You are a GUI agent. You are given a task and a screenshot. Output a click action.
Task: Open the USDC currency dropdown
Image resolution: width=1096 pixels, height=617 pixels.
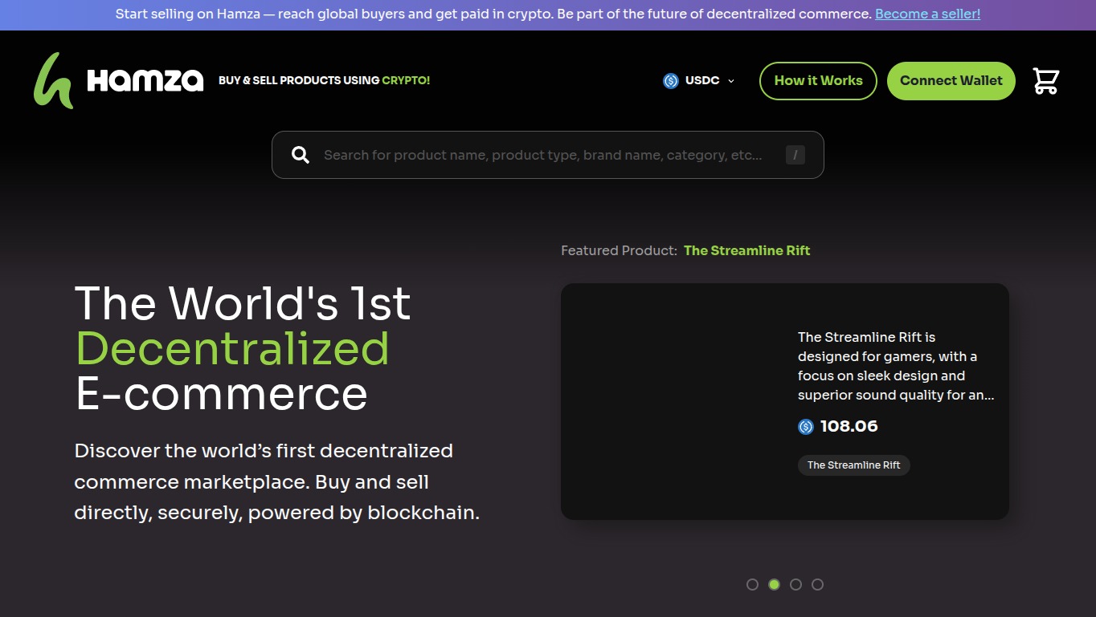click(x=698, y=80)
